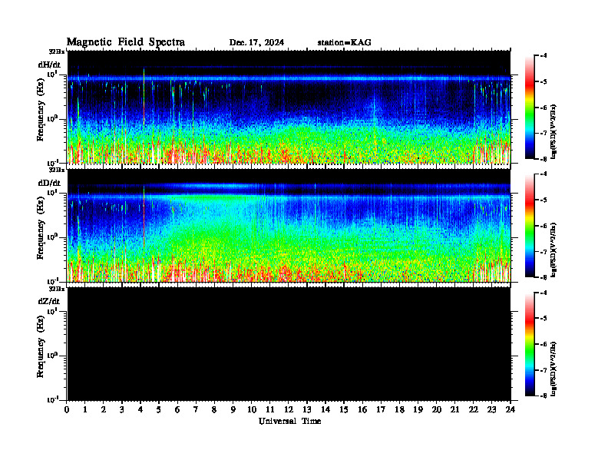Click the 10^1 frequency tick of dH/dt panel
The width and height of the screenshot is (608, 470).
pyautogui.click(x=52, y=74)
